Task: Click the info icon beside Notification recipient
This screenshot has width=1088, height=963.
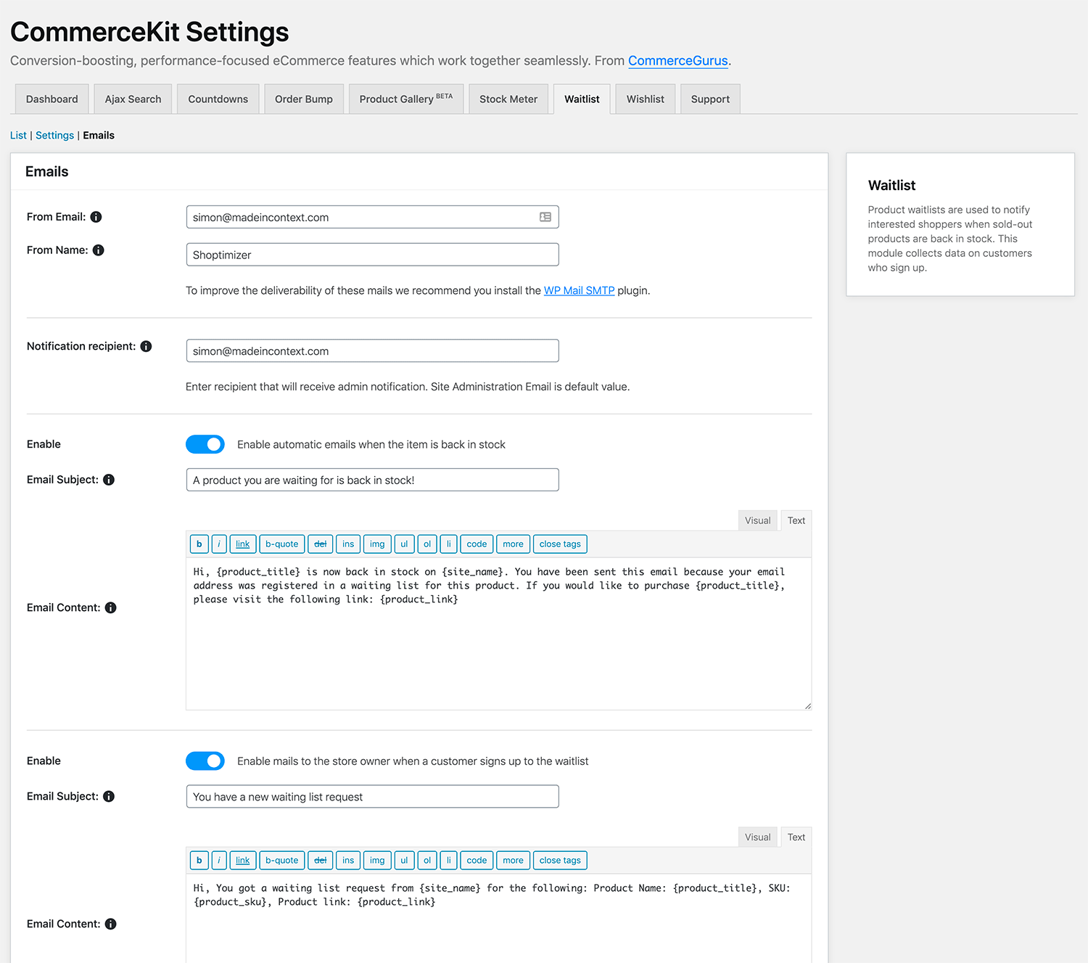Action: point(146,346)
